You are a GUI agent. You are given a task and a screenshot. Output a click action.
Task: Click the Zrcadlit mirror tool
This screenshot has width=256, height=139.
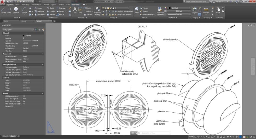pos(51,11)
